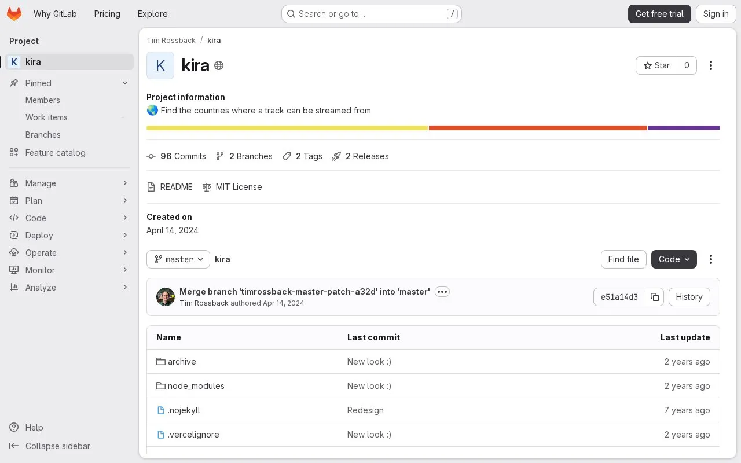Click the kira project avatar letter K

coord(160,65)
